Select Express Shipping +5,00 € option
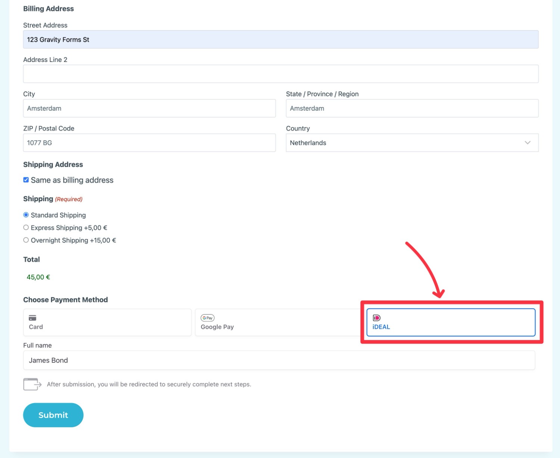 [x=26, y=228]
